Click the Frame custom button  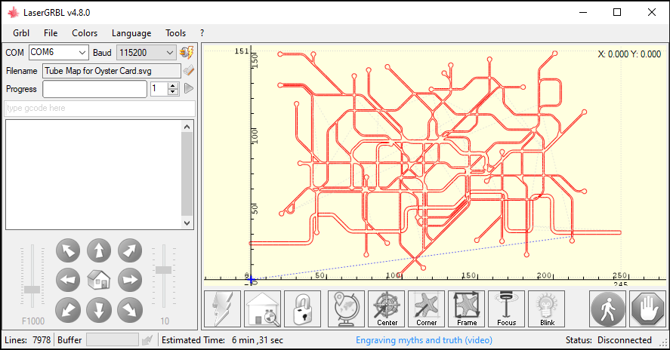467,309
